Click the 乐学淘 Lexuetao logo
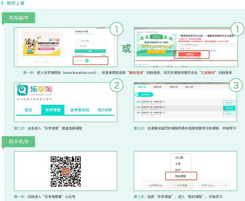Screen dimensions: 245x201 pos(34,91)
